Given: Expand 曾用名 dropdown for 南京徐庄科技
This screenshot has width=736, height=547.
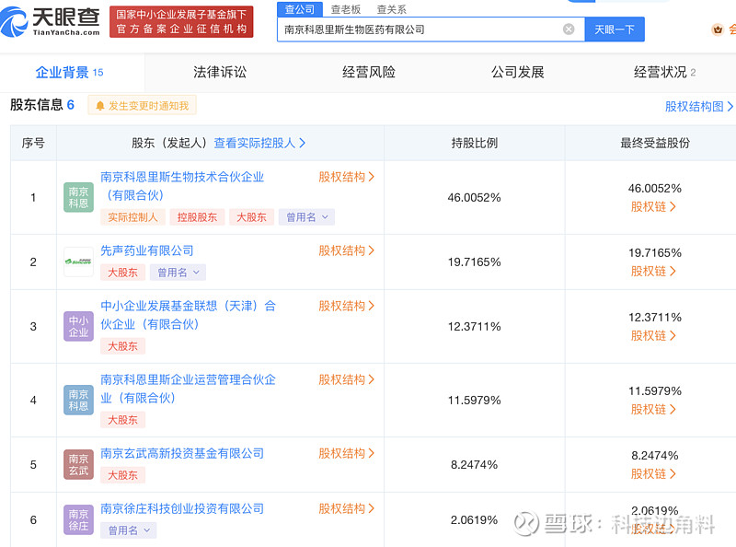Looking at the screenshot, I should point(129,530).
